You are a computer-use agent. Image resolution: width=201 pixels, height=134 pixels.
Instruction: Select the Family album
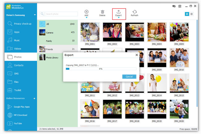click(x=58, y=41)
